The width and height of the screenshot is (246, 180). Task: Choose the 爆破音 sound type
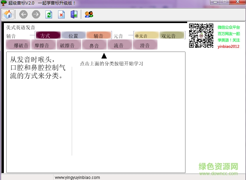click(x=17, y=45)
